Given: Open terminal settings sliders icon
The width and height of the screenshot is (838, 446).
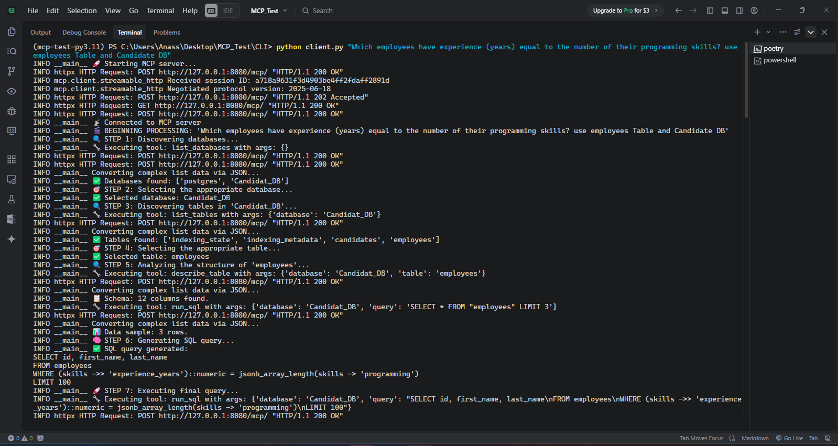Looking at the screenshot, I should [797, 32].
